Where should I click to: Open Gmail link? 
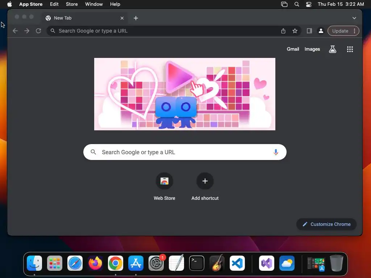pyautogui.click(x=293, y=49)
